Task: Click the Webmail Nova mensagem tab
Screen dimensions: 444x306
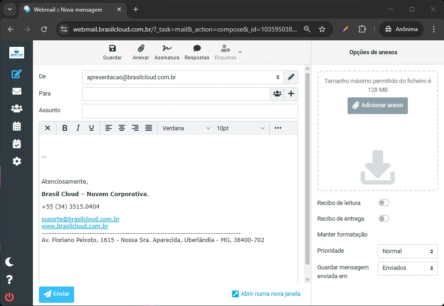Action: pos(72,10)
